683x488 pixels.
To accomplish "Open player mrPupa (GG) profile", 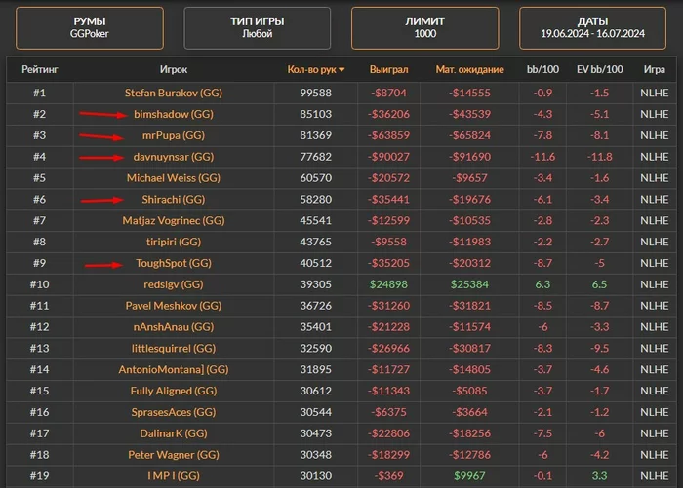I will 174,135.
